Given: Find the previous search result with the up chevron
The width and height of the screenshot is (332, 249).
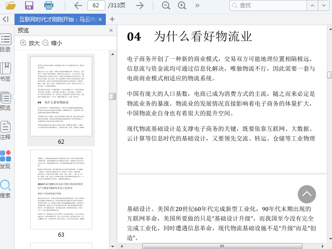Looking at the screenshot, I should (x=312, y=5).
